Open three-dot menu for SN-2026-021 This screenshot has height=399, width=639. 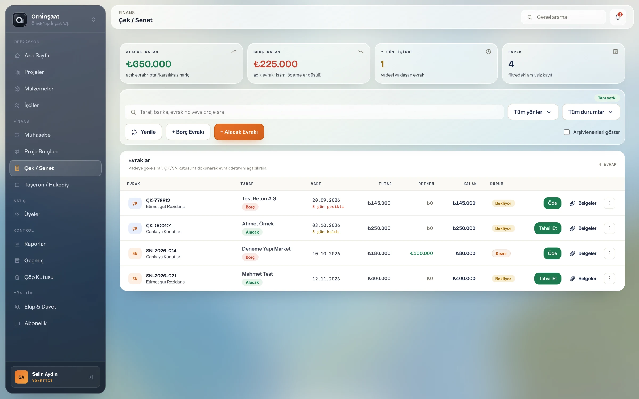pos(609,279)
